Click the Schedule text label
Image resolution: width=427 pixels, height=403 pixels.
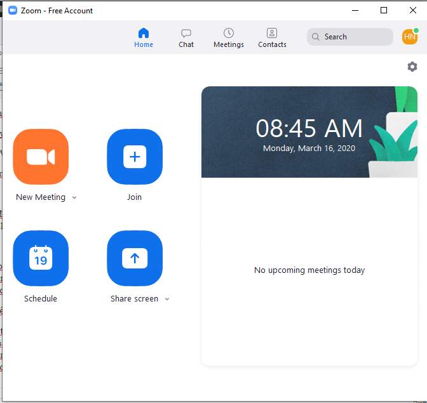41,299
